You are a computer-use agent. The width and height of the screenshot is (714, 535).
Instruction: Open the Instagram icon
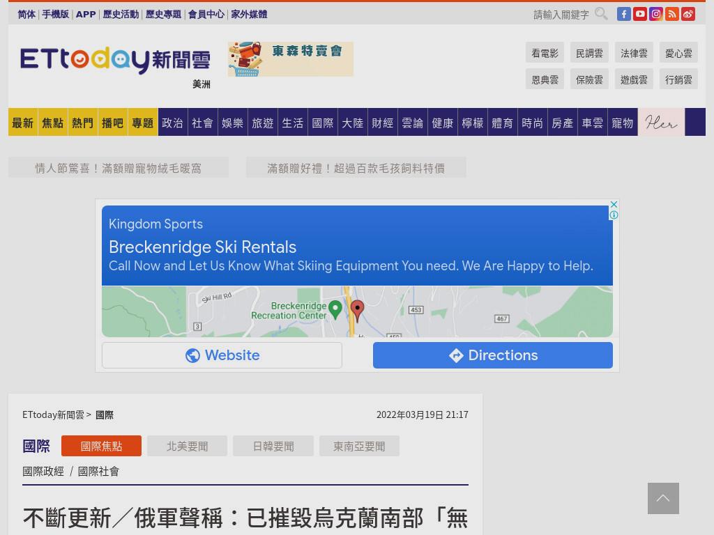[x=655, y=14]
